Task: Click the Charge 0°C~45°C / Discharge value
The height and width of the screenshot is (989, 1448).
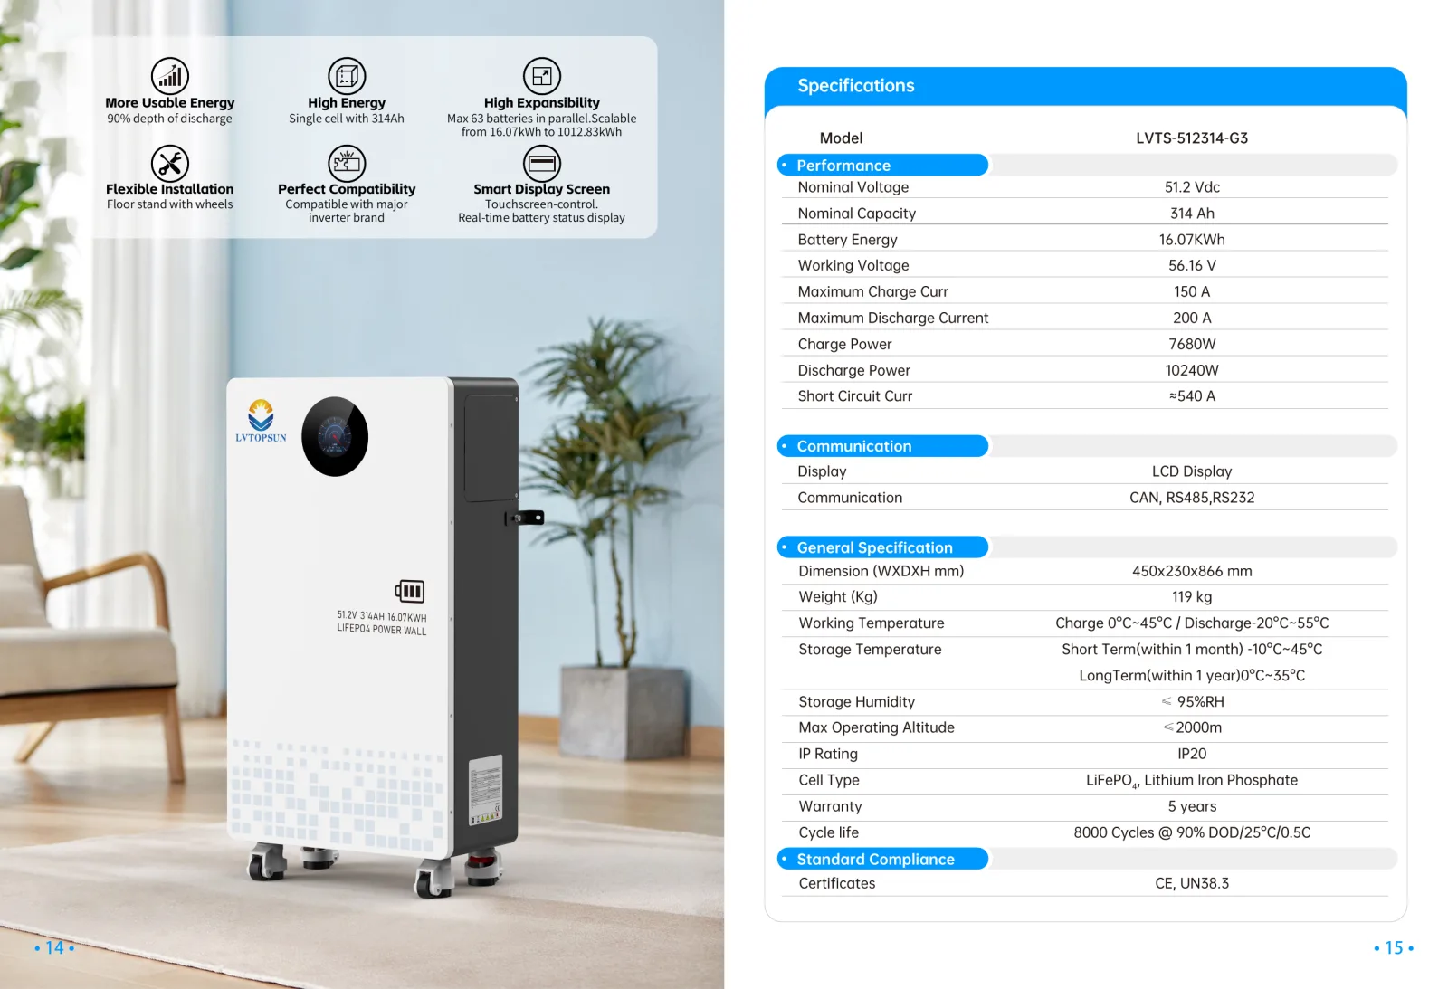Action: 1192,623
